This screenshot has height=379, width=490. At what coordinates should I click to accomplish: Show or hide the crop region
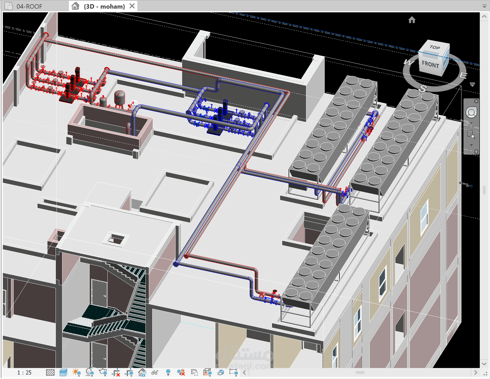(129, 372)
